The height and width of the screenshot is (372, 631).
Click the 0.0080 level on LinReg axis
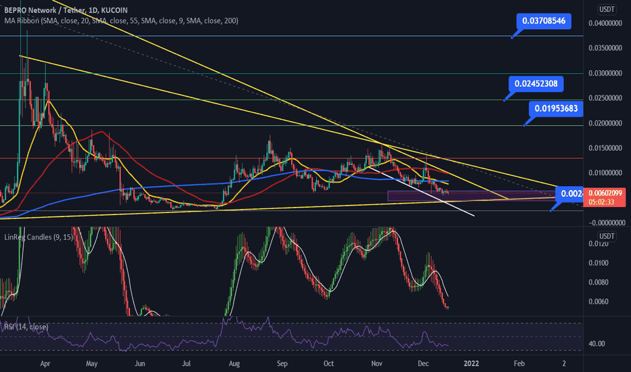(599, 282)
